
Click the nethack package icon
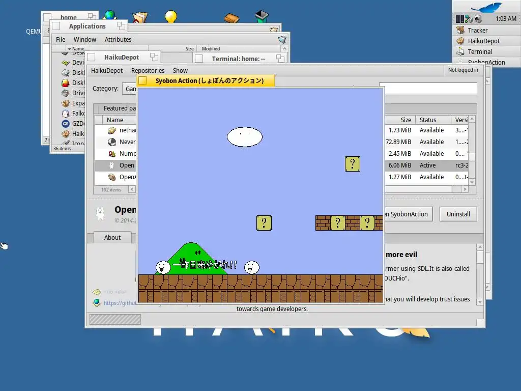coord(112,130)
